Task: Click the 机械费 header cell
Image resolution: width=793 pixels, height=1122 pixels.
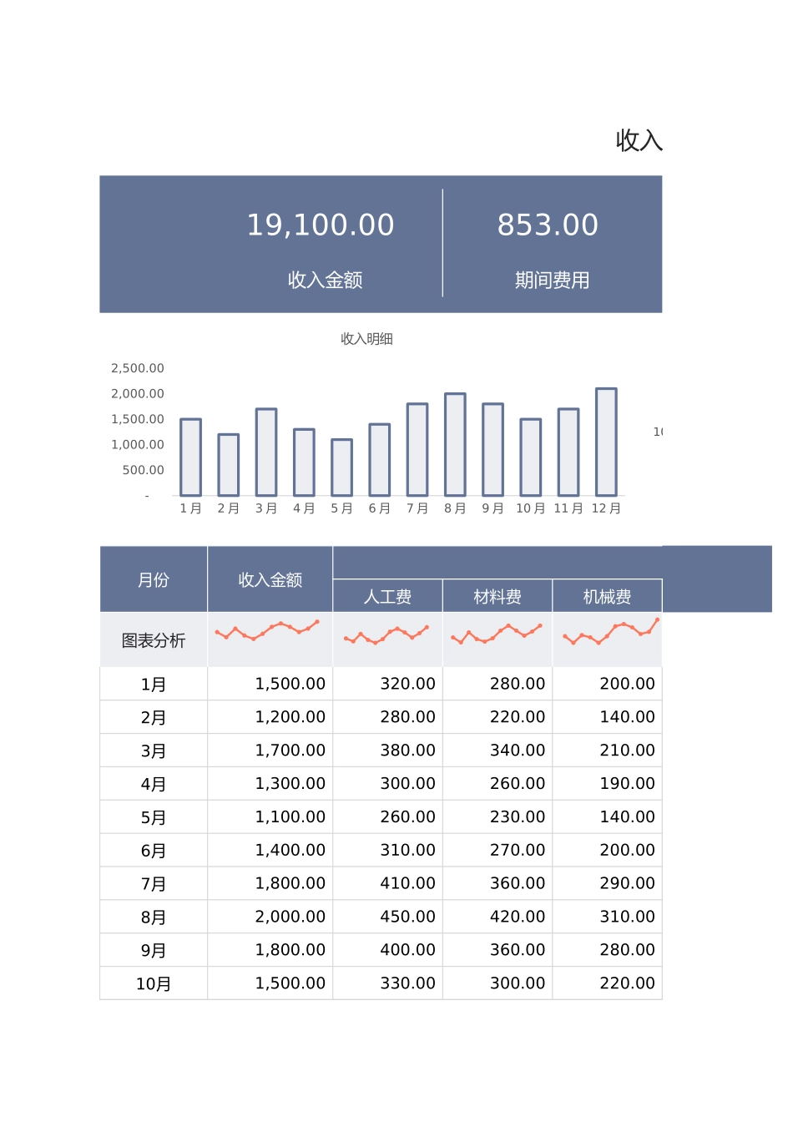Action: pyautogui.click(x=607, y=595)
